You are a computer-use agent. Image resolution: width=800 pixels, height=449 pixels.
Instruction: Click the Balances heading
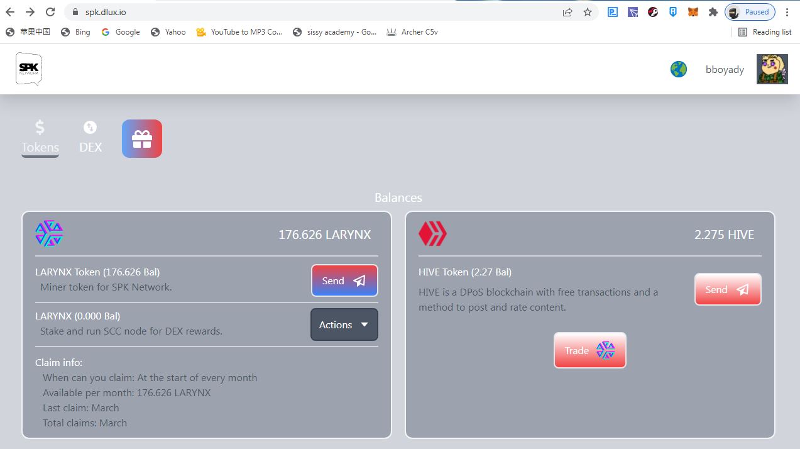coord(398,197)
